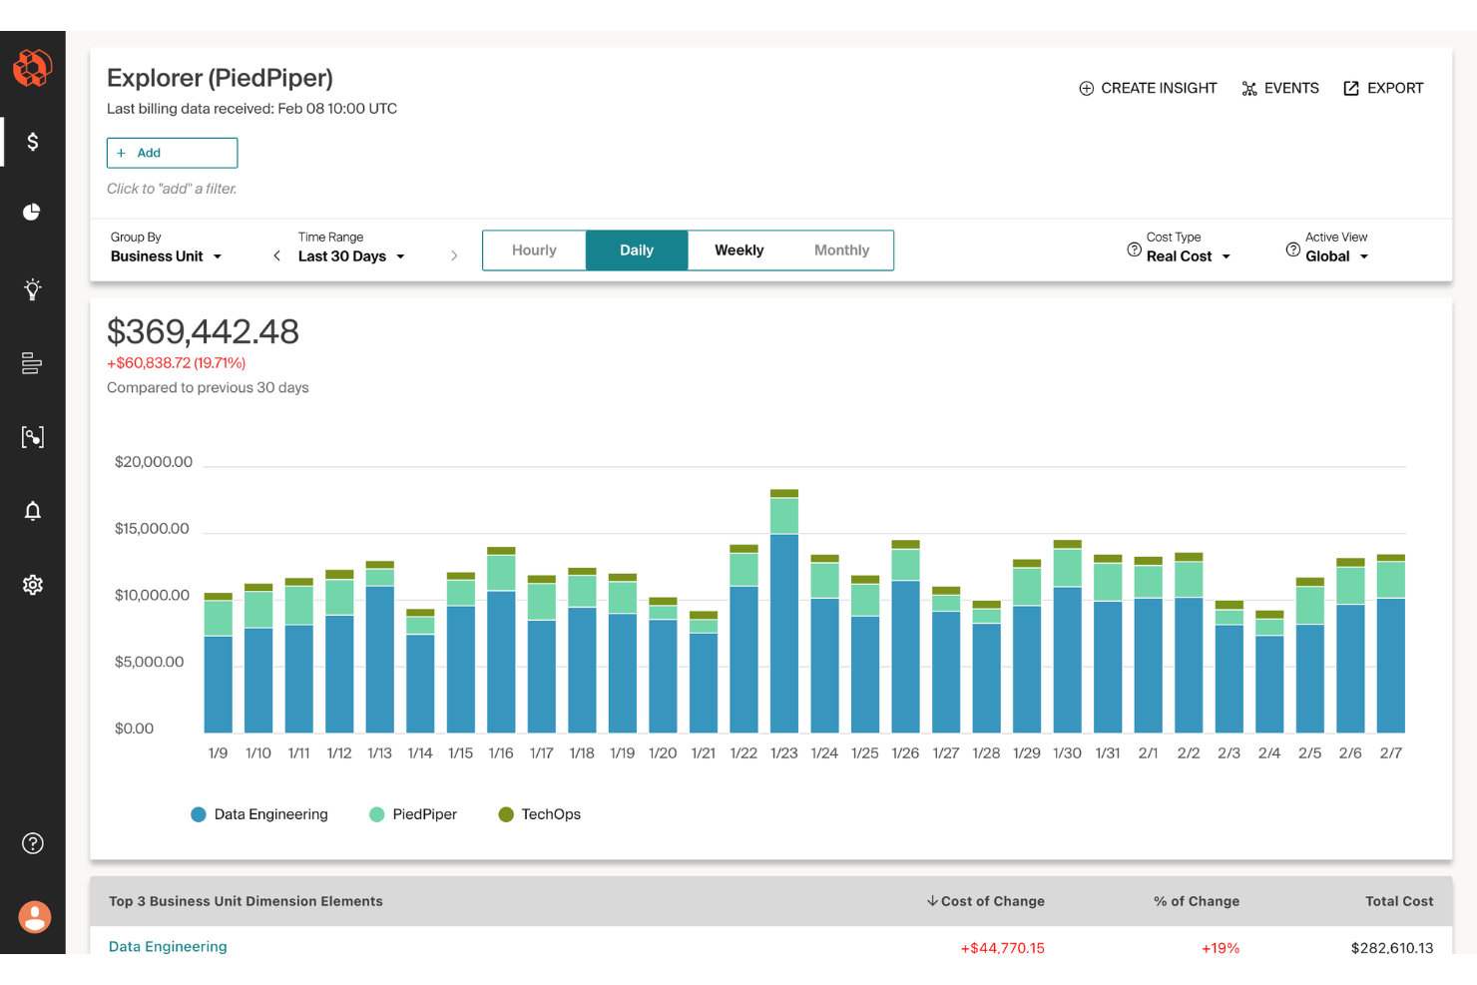Click EVENTS label

[1291, 89]
